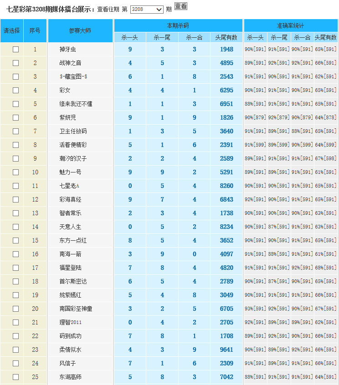Click the 头尾有数 value 9641

pos(226,350)
